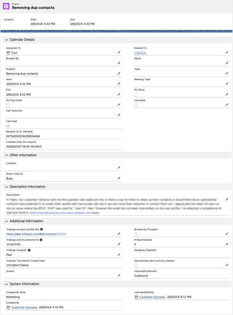Viewport: 233px width, 315px height.
Task: Edit Show Time As with pencil icon
Action: (x=119, y=178)
